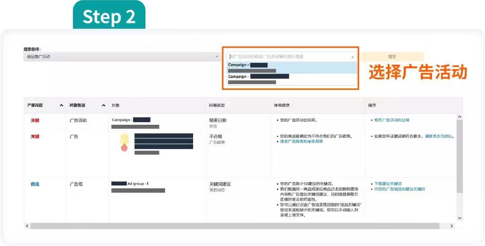
Task: Click the table's vertical scrollbar up arrow
Action: pos(459,117)
